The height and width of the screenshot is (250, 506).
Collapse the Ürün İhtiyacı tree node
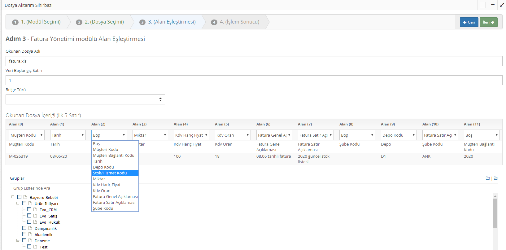[x=18, y=203]
